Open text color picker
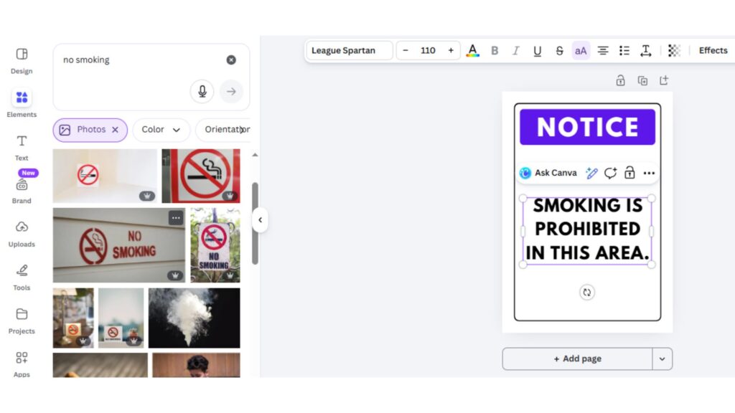The height and width of the screenshot is (413, 735). (472, 50)
